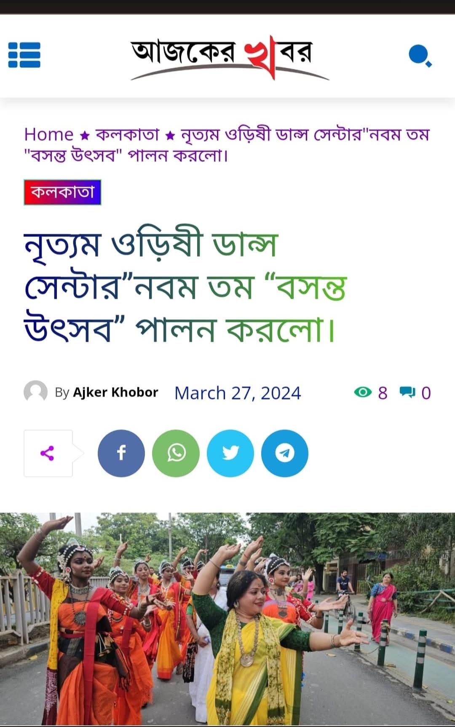Open the কলকাতা breadcrumb link
The image size is (455, 727).
coord(128,134)
